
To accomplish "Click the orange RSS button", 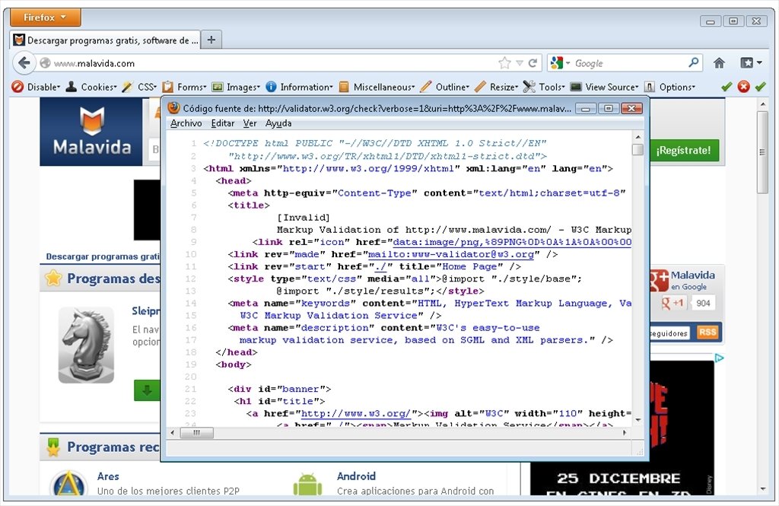I will 707,332.
